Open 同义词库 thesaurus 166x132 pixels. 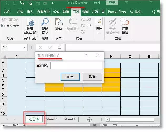(x=10, y=26)
